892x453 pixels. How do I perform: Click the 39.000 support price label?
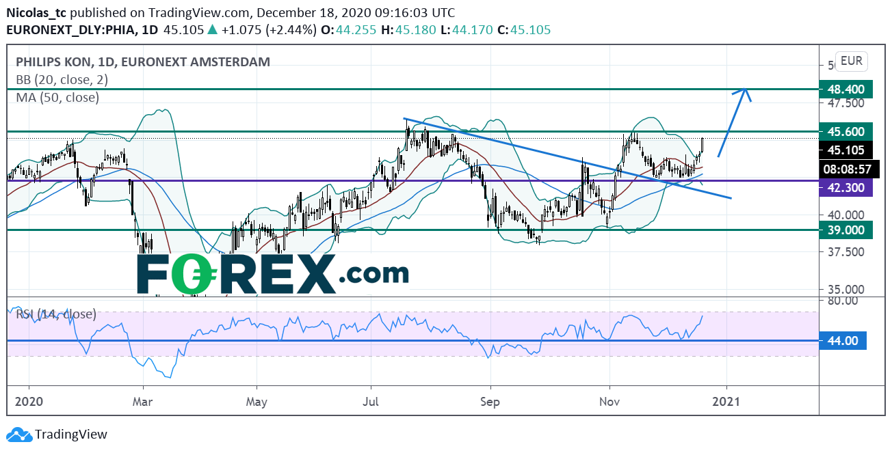tap(845, 230)
